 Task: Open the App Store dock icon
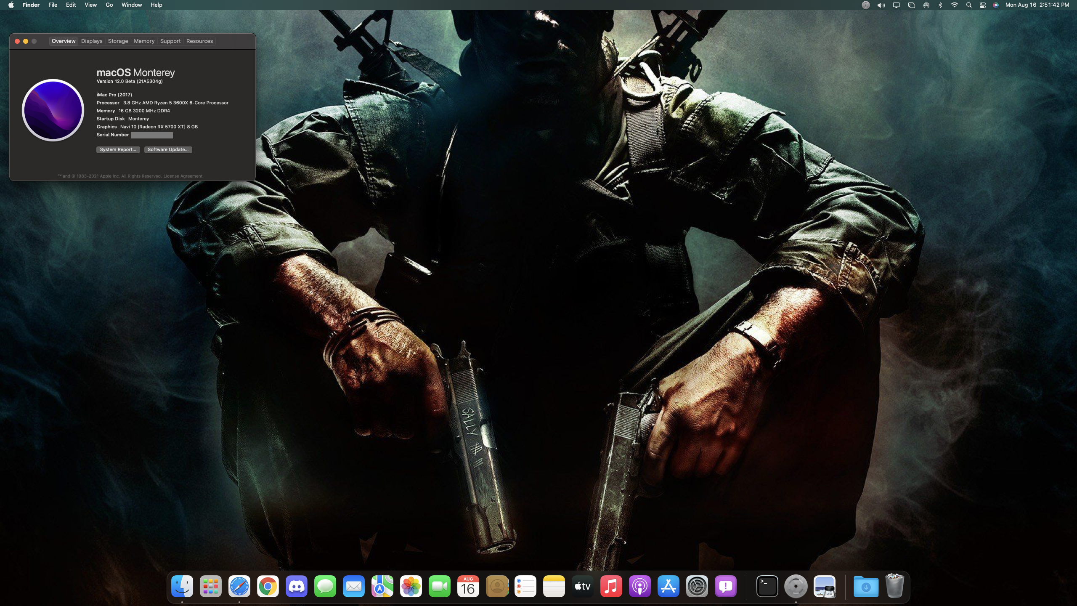point(668,586)
